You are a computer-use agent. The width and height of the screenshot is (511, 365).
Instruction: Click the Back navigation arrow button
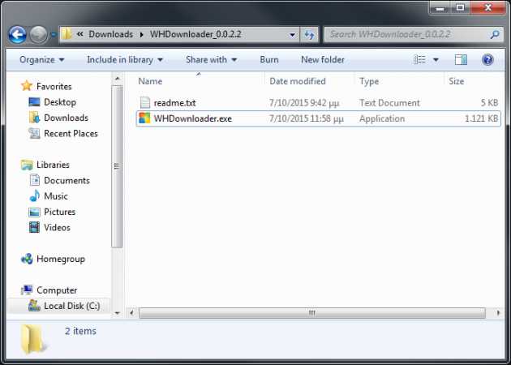click(18, 35)
